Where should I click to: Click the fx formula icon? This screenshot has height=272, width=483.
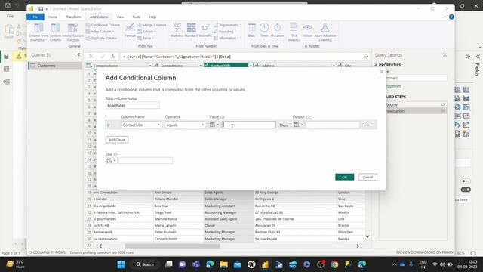(x=113, y=57)
